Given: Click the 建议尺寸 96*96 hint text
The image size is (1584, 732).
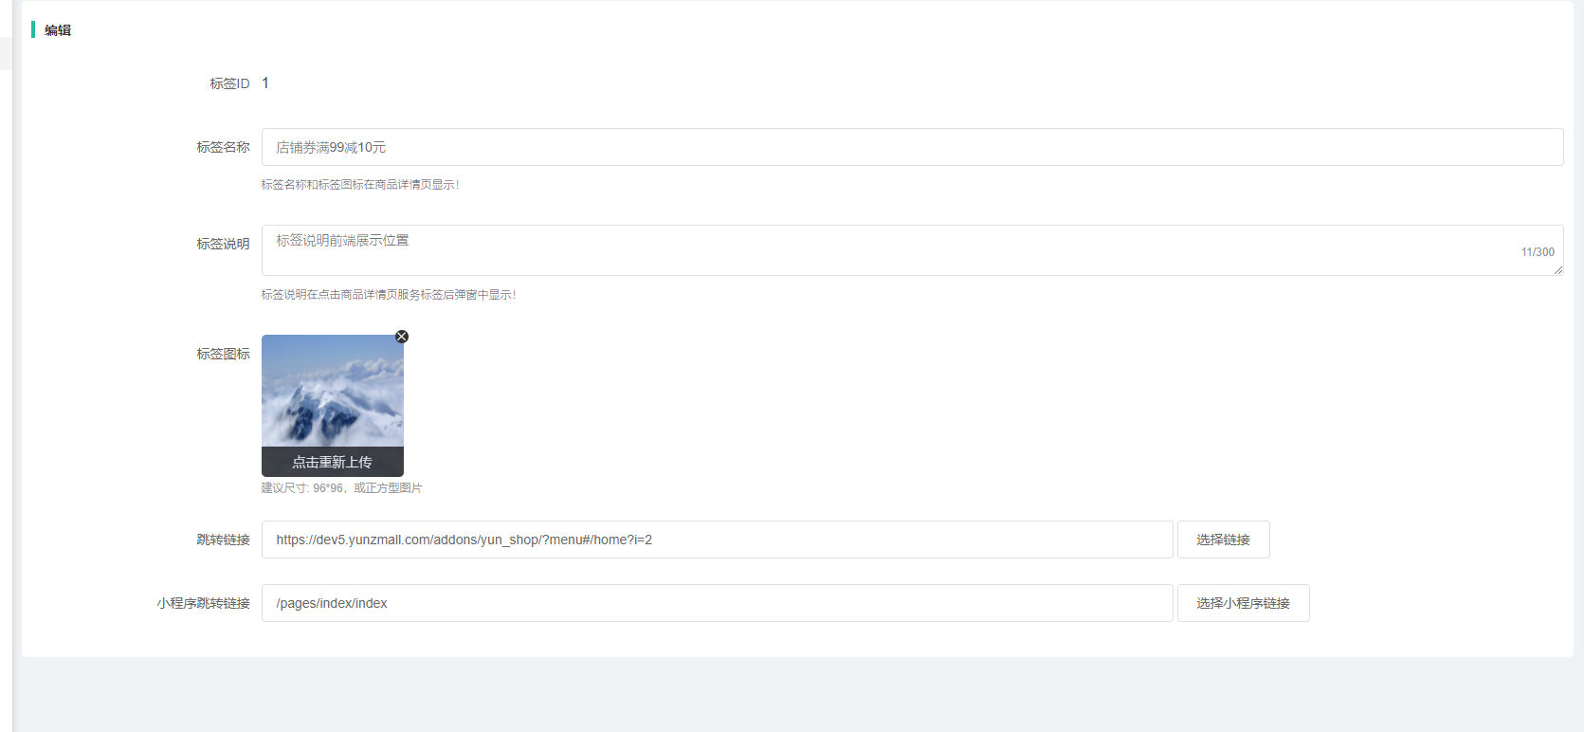Looking at the screenshot, I should coord(341,488).
